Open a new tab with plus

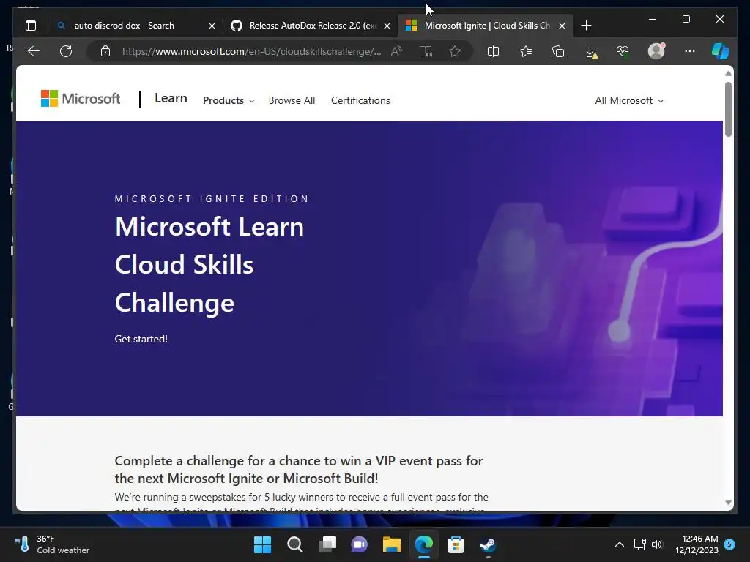(x=587, y=26)
